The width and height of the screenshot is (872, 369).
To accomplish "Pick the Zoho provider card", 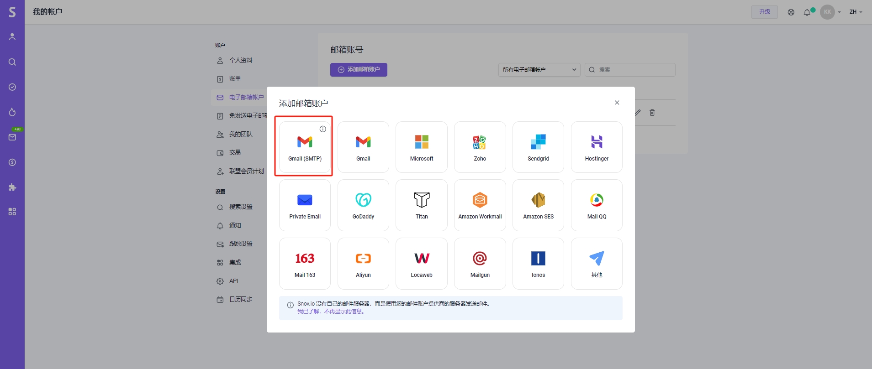I will coord(480,147).
